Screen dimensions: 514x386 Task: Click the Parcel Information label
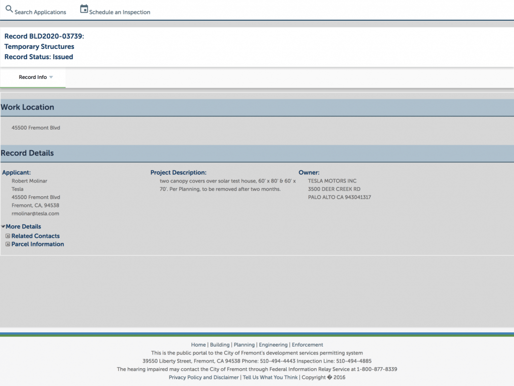click(x=38, y=244)
